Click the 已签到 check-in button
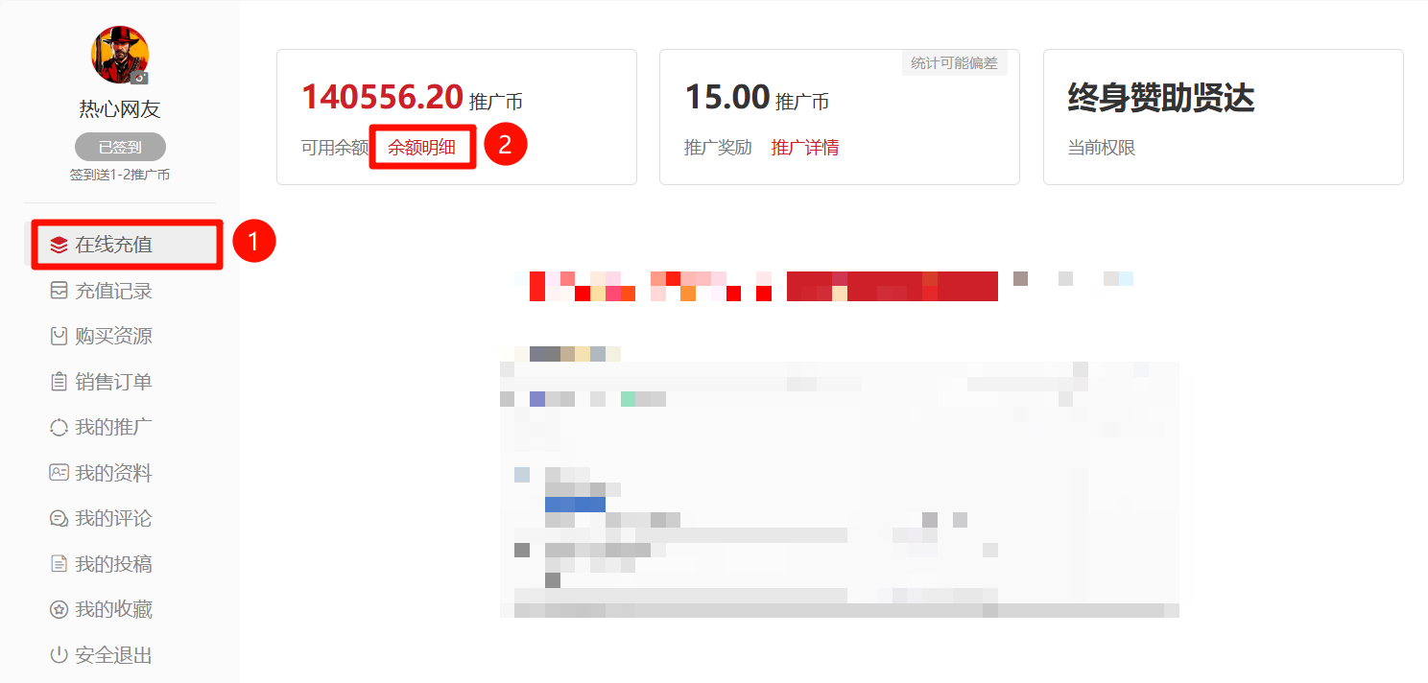 point(120,147)
